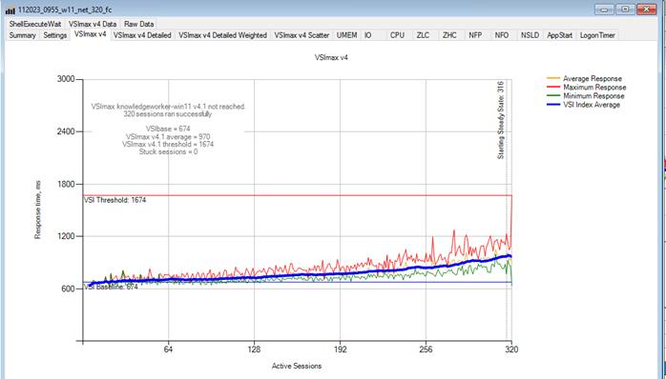The height and width of the screenshot is (379, 666).
Task: View the AppStart tab
Action: coord(559,35)
